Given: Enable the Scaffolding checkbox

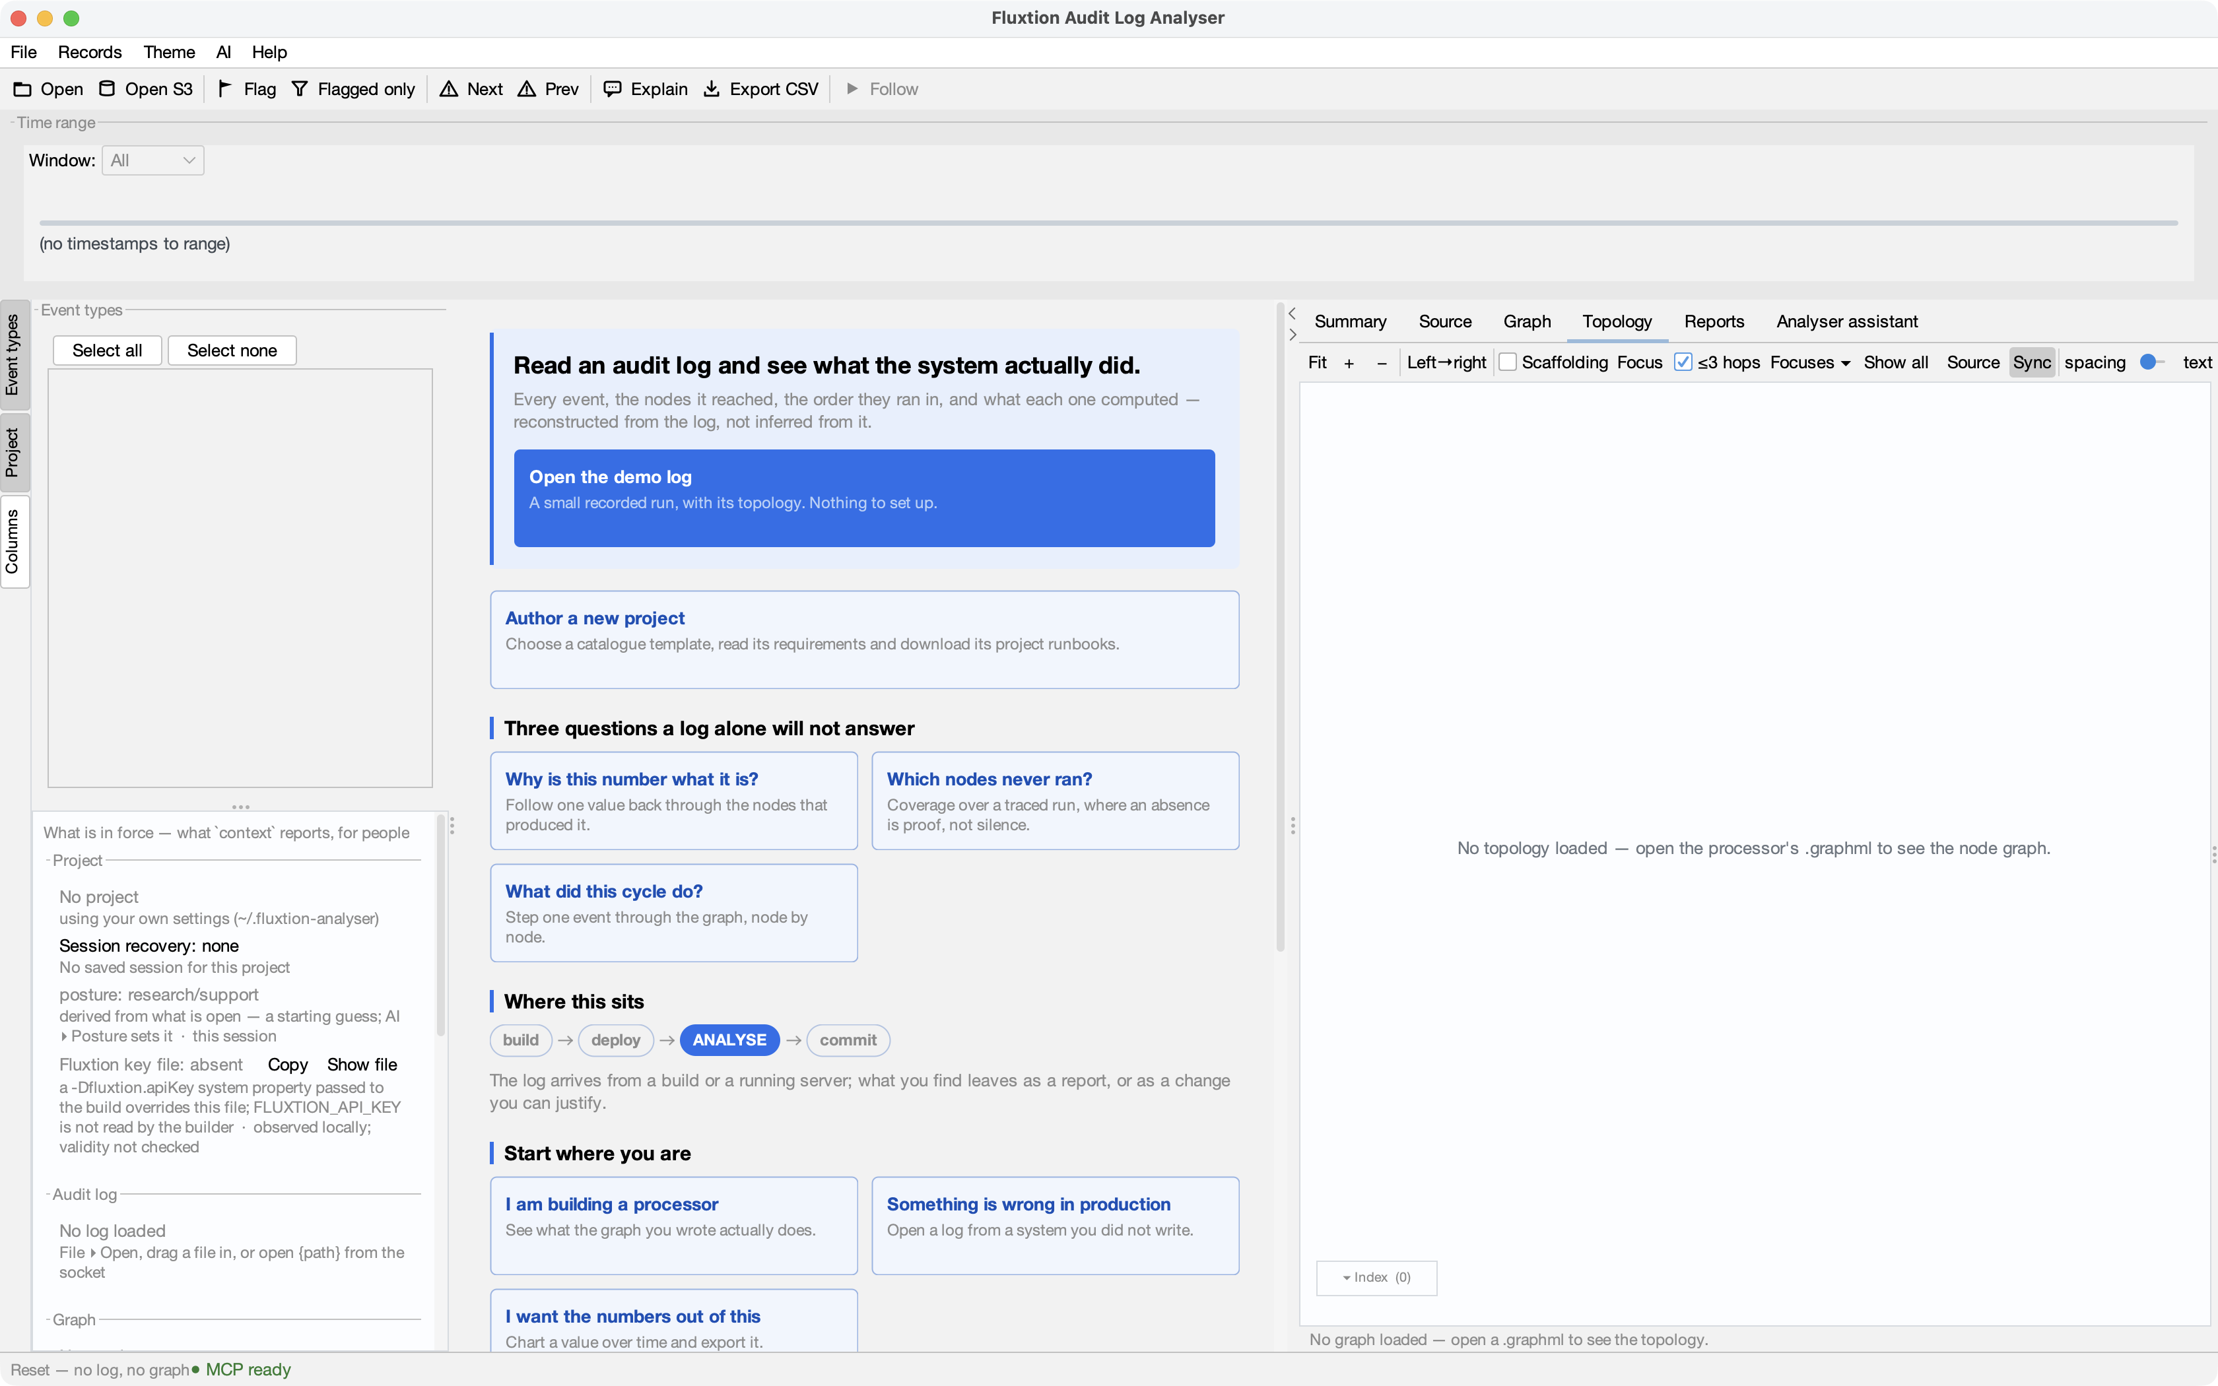Looking at the screenshot, I should click(x=1508, y=363).
